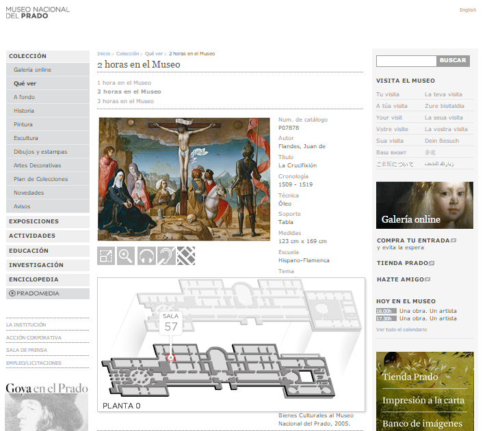Click the Compra tu entrada link
487x431 pixels.
(413, 240)
